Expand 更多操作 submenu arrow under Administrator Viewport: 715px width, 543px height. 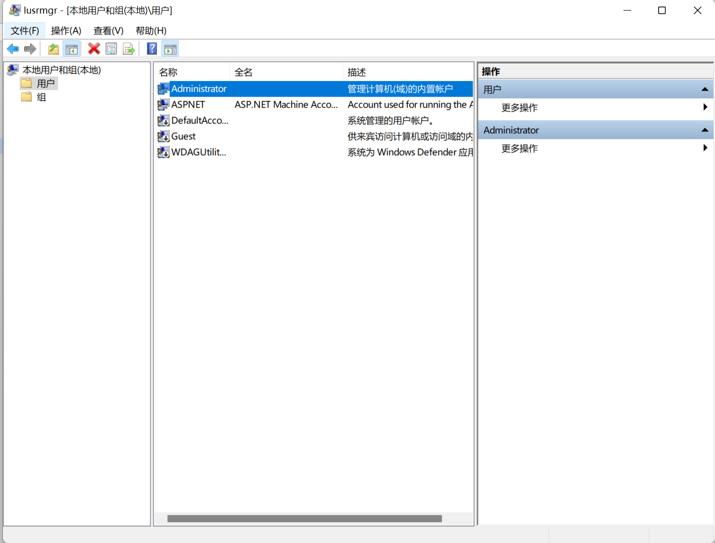click(x=705, y=148)
